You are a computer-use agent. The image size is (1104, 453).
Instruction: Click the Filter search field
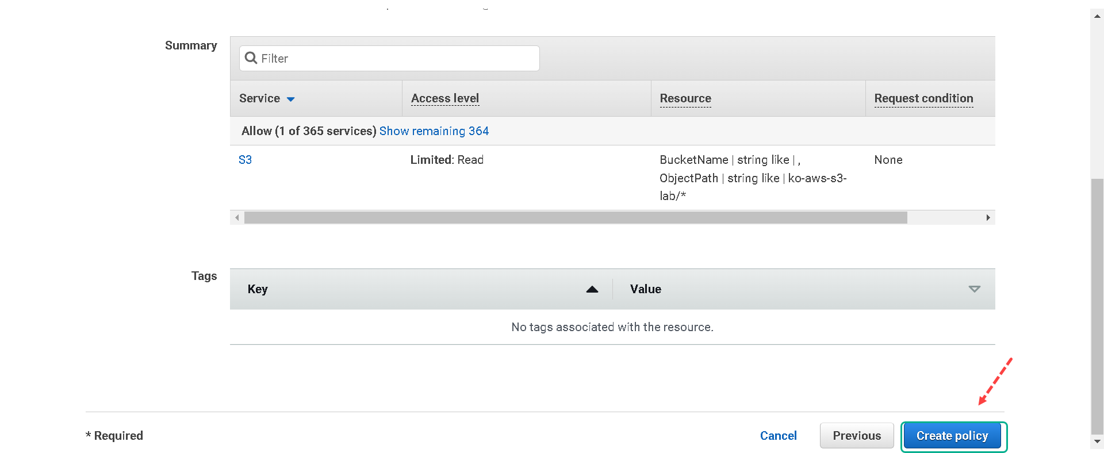tap(389, 58)
